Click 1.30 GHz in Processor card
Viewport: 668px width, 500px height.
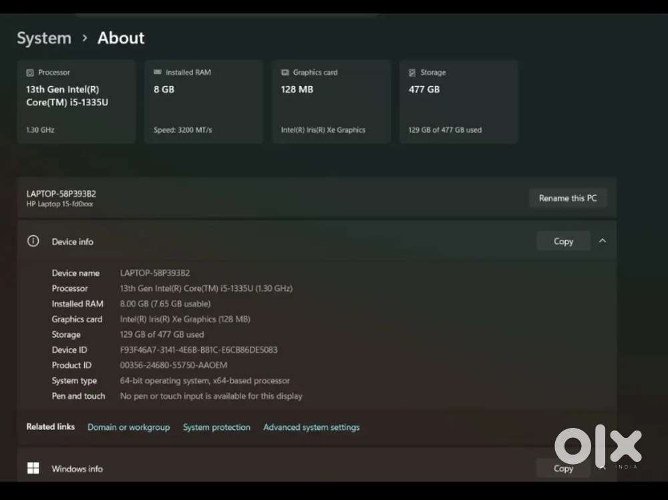(40, 130)
